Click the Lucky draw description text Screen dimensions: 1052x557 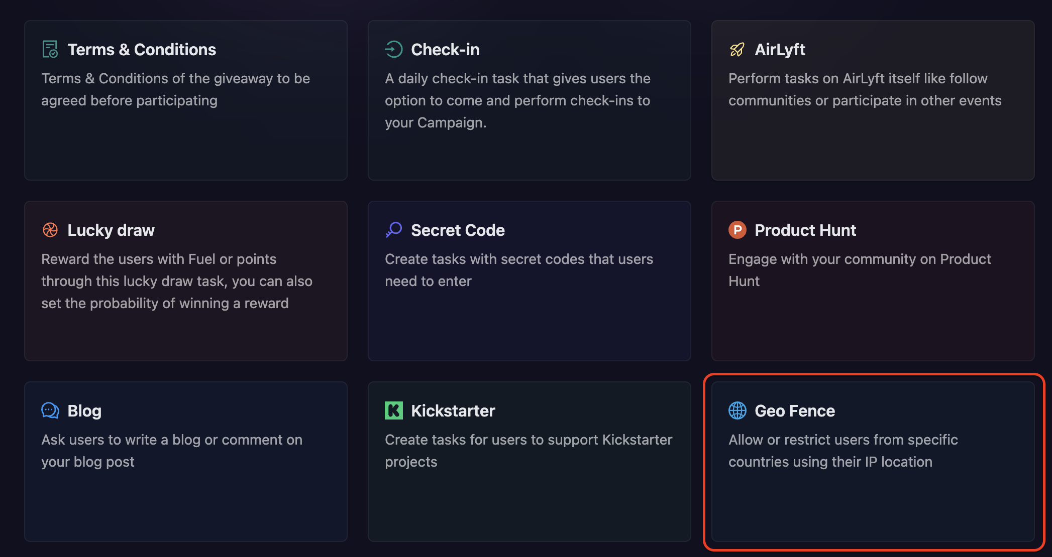pos(176,281)
